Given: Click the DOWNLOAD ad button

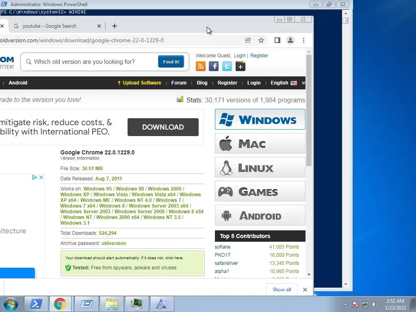Looking at the screenshot, I should pyautogui.click(x=163, y=127).
